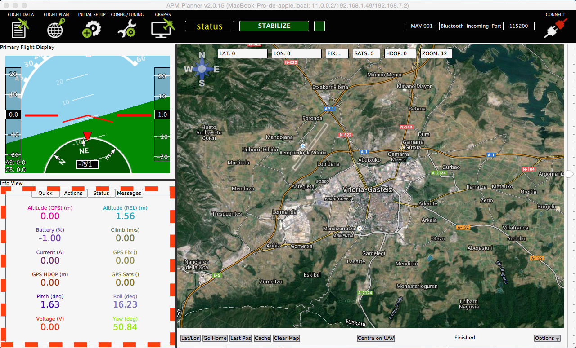Screen dimensions: 576x348
Task: Click the MAV 001 vehicle selector
Action: tap(422, 26)
